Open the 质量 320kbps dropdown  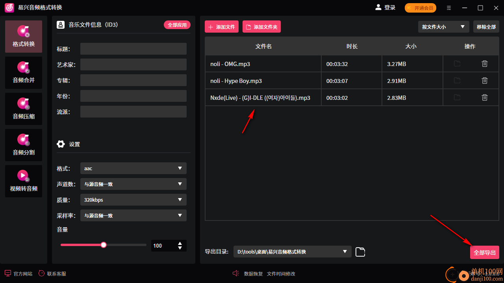[133, 200]
